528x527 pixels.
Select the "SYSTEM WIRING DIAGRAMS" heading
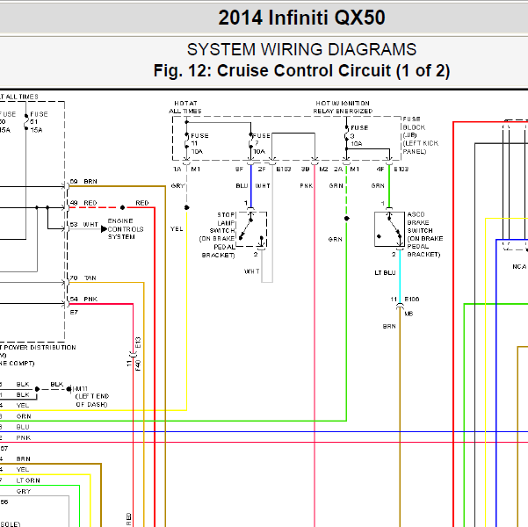(x=301, y=49)
